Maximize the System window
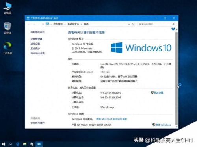This screenshot has height=147, width=197. (x=165, y=18)
